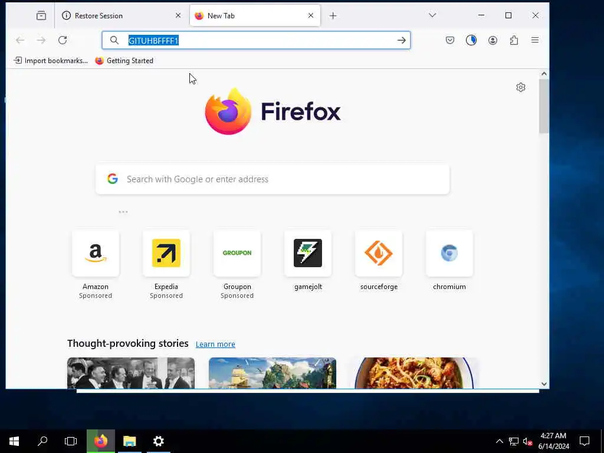The width and height of the screenshot is (604, 453).
Task: Open Settings gear on taskbar
Action: tap(158, 441)
